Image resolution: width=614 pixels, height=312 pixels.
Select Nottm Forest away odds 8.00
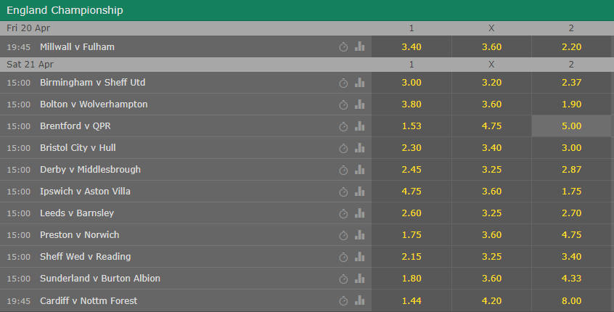tap(571, 300)
